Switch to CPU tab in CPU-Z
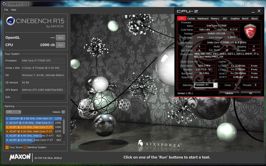The image size is (266, 166). tap(182, 18)
